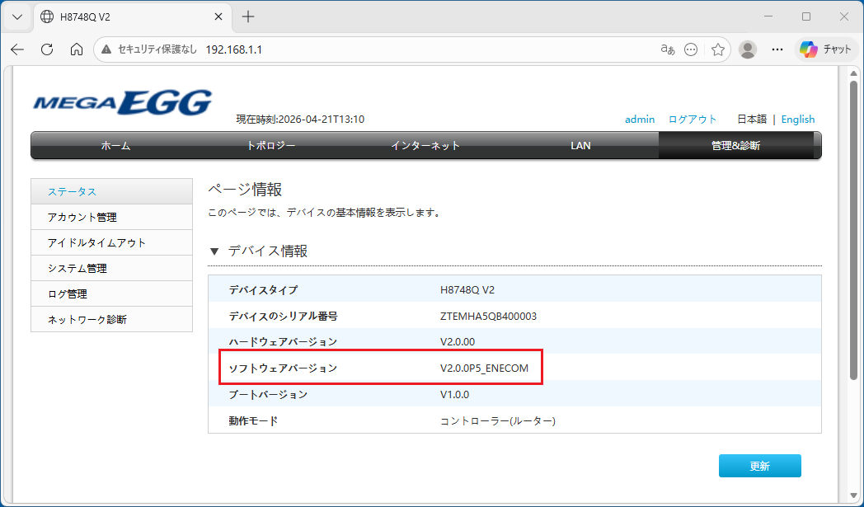Click the ページ情報 heading
This screenshot has width=864, height=507.
pyautogui.click(x=245, y=190)
